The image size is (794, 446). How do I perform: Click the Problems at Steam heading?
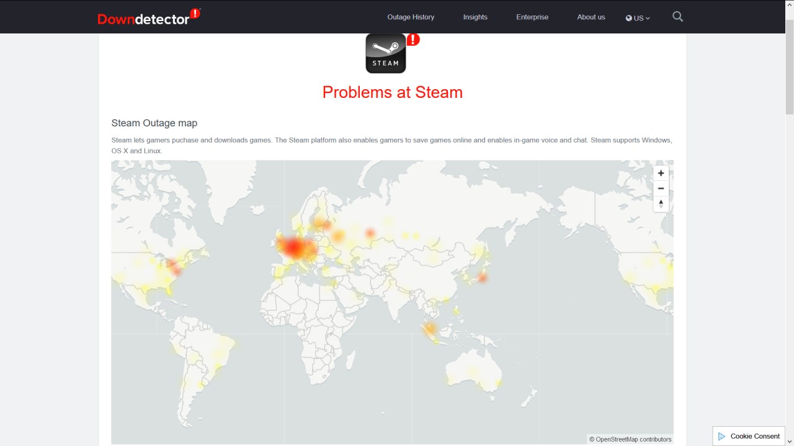click(x=393, y=92)
